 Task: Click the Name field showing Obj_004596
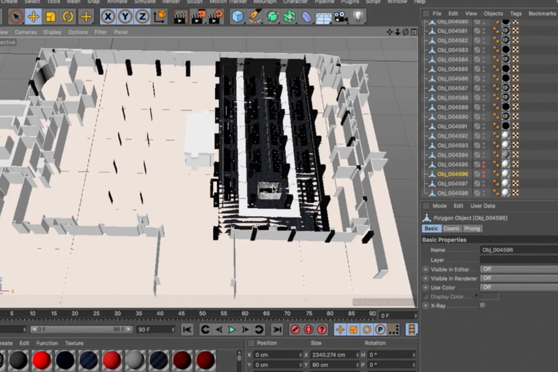[519, 250]
